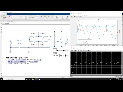Select the transformer block
Screen dimensions: 123x92
[x=20, y=43]
